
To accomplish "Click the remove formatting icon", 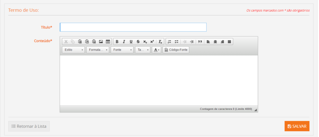I will pyautogui.click(x=160, y=42).
